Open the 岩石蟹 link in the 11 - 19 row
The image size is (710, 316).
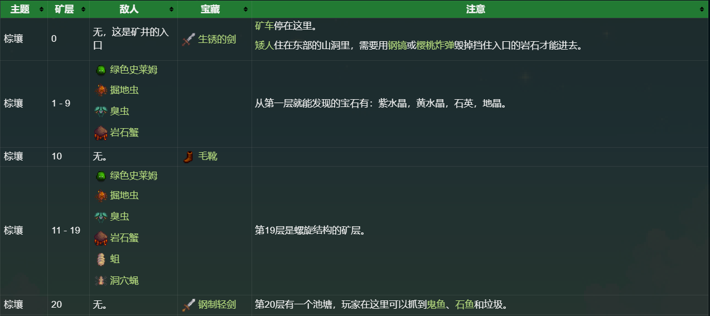tap(124, 239)
